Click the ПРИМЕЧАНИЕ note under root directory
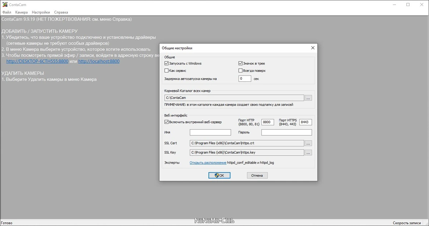The image size is (429, 226). click(229, 105)
